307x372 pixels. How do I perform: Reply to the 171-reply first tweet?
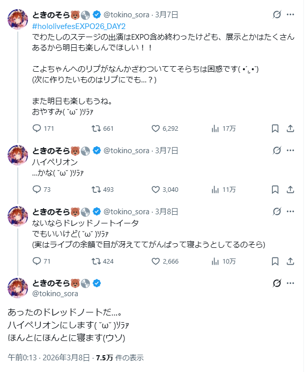click(x=37, y=129)
